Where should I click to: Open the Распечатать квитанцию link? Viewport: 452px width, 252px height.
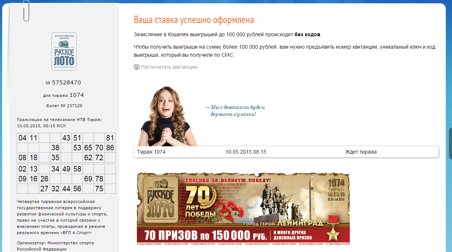tap(169, 67)
